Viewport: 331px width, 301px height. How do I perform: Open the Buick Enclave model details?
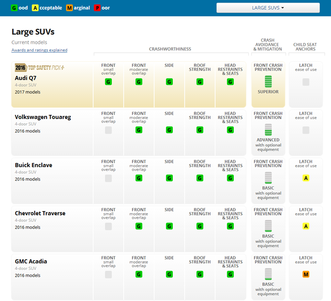tap(34, 165)
